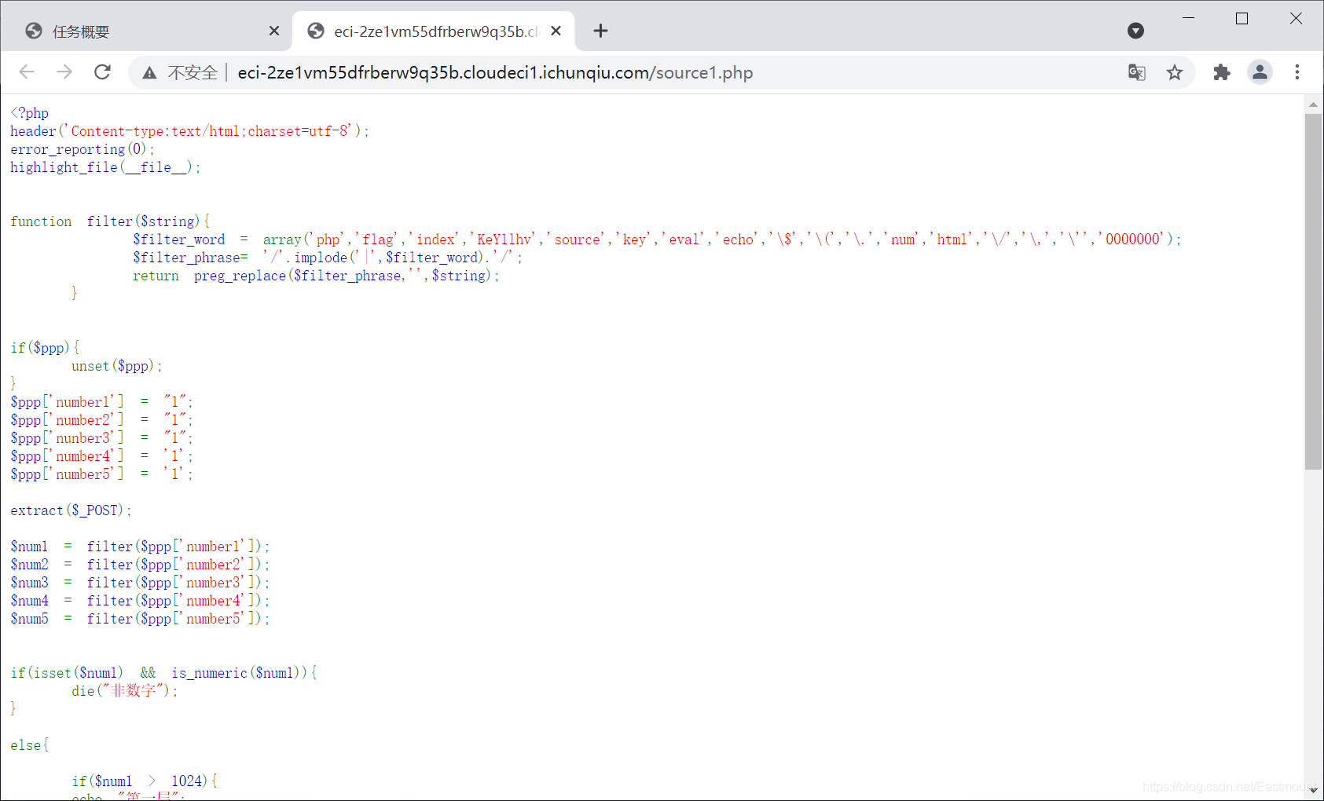The image size is (1324, 801).
Task: Click scrollbar down arrow
Action: coord(1313,791)
